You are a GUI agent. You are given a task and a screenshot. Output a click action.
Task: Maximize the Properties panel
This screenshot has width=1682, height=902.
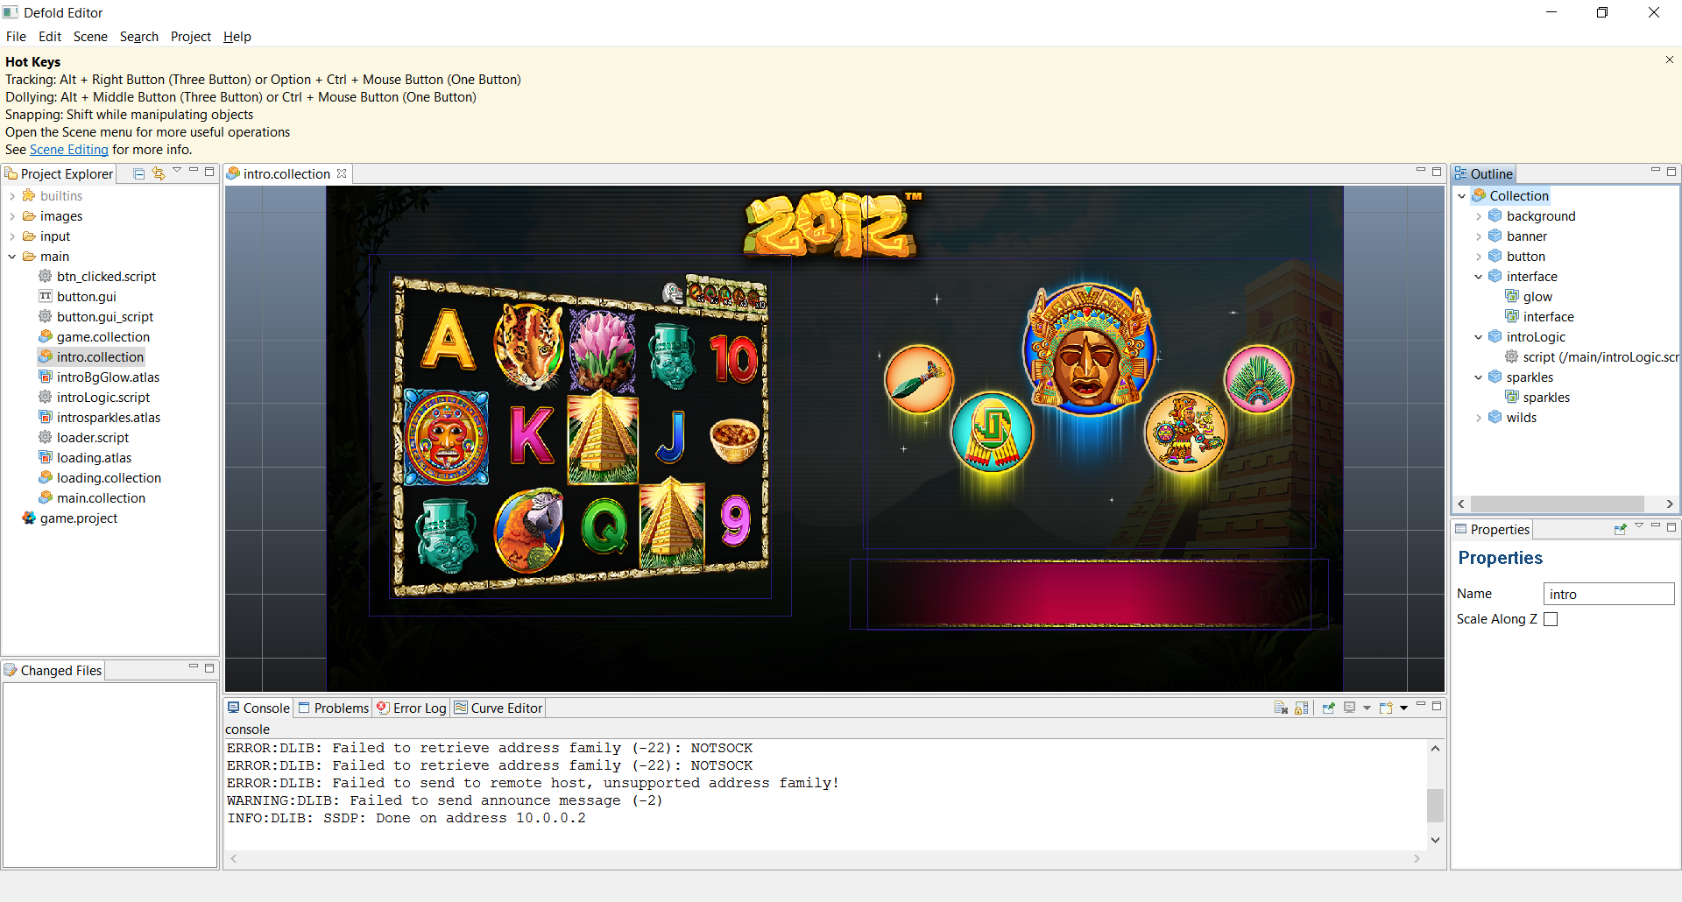tap(1671, 527)
